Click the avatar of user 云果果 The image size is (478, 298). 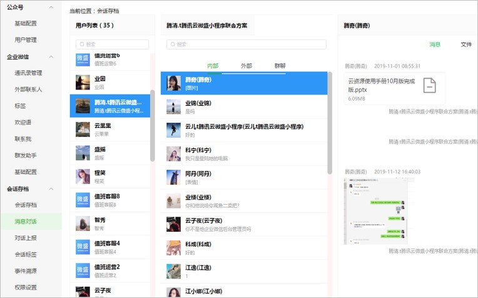point(83,129)
